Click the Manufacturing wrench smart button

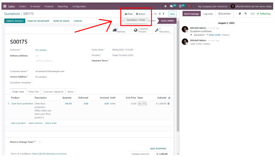[163, 30]
